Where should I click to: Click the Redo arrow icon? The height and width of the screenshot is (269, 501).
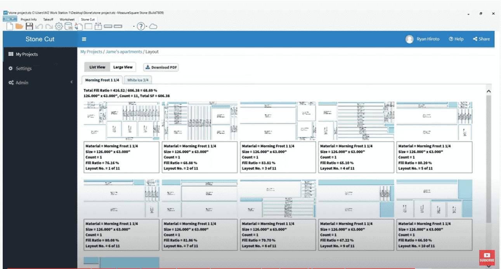(49, 26)
